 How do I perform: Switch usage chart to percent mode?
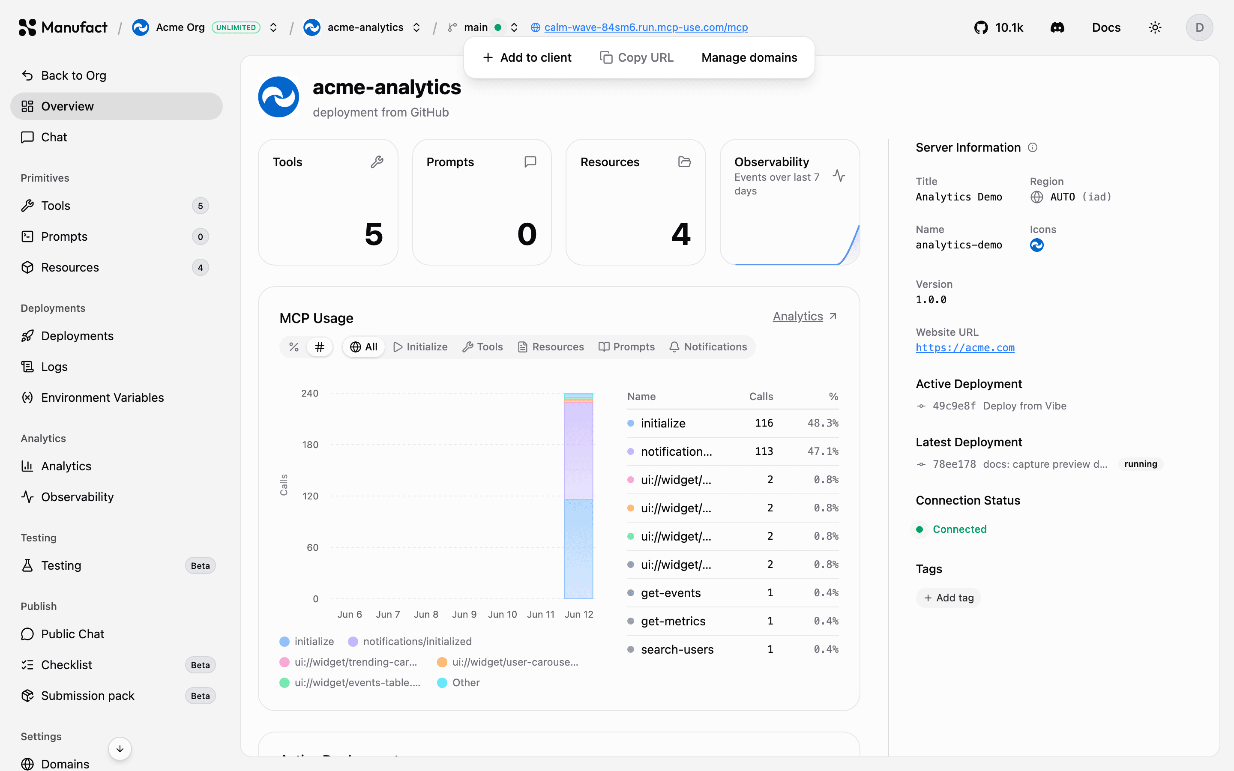tap(294, 347)
